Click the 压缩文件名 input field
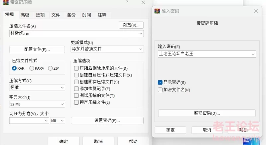Image resolution: width=266 pixels, height=145 pixels. click(76, 34)
